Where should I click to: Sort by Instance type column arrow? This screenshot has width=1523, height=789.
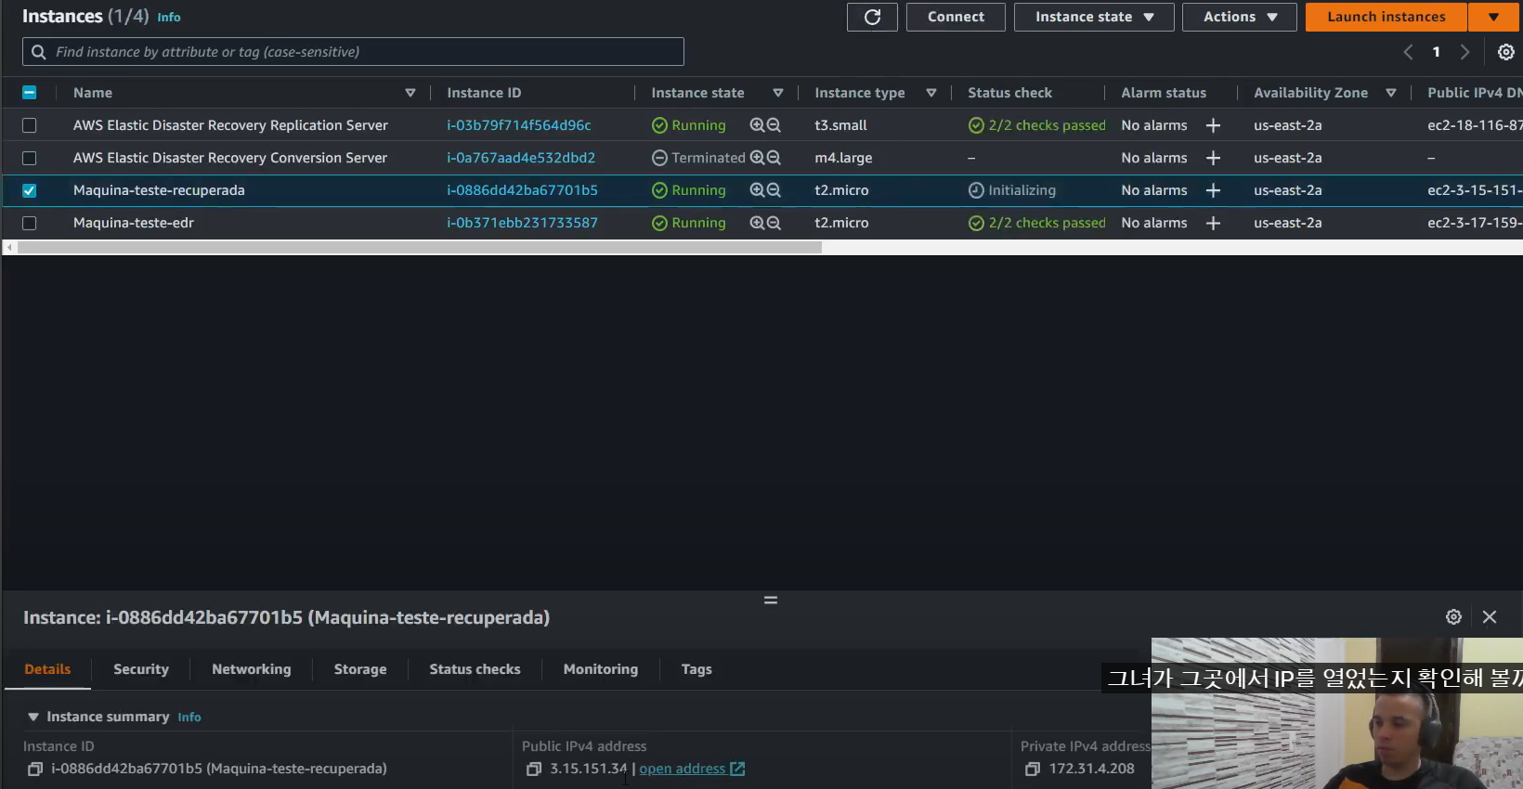point(931,93)
